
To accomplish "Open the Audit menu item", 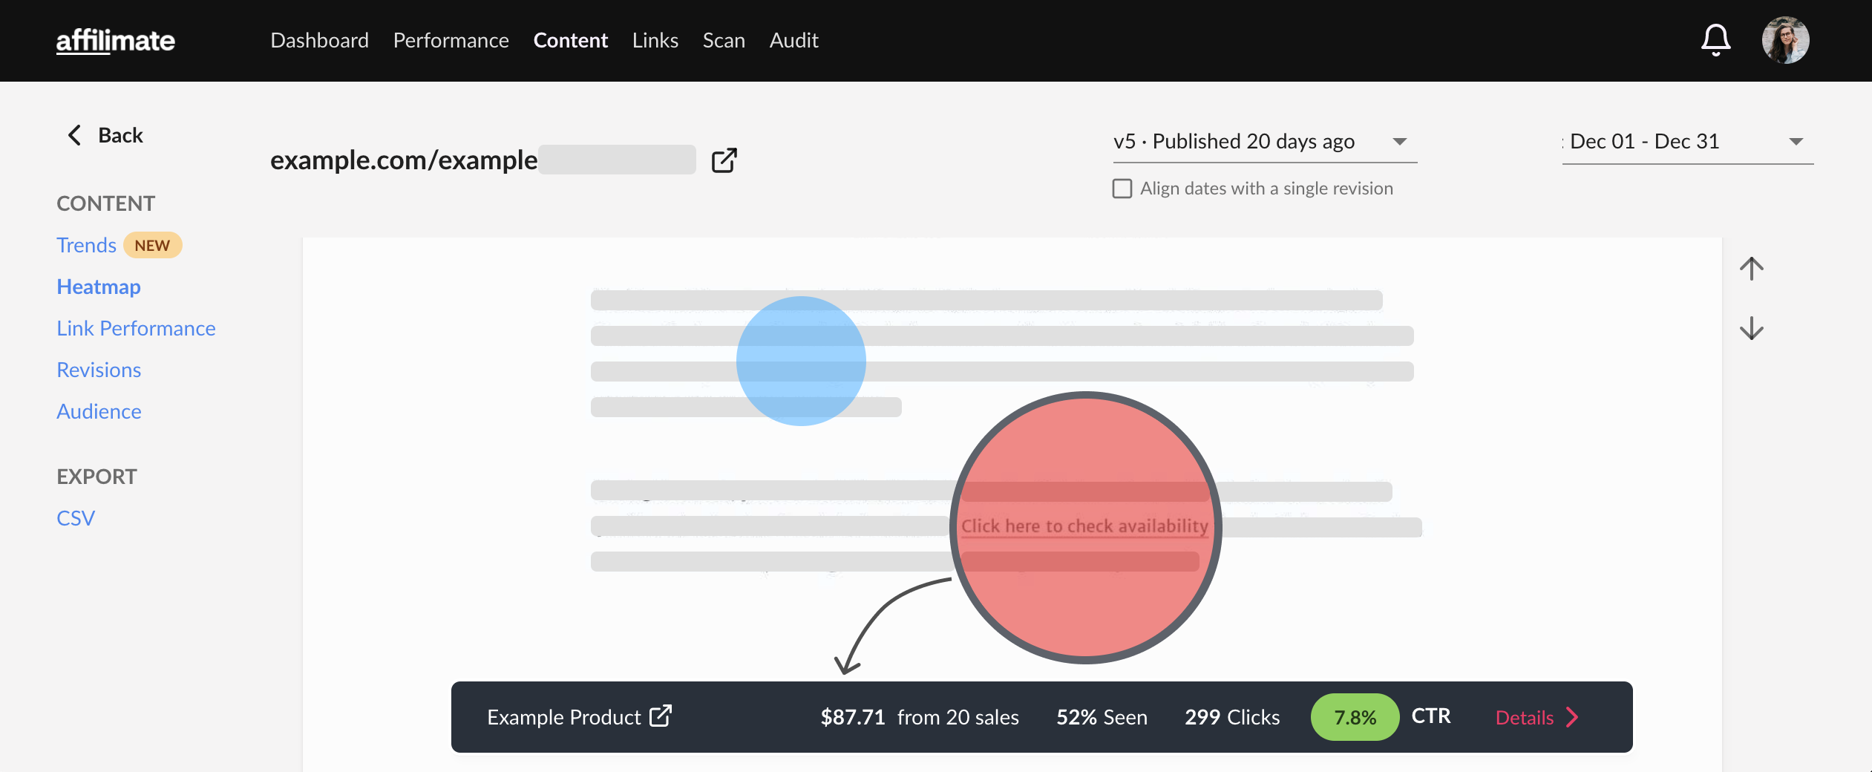I will 793,40.
